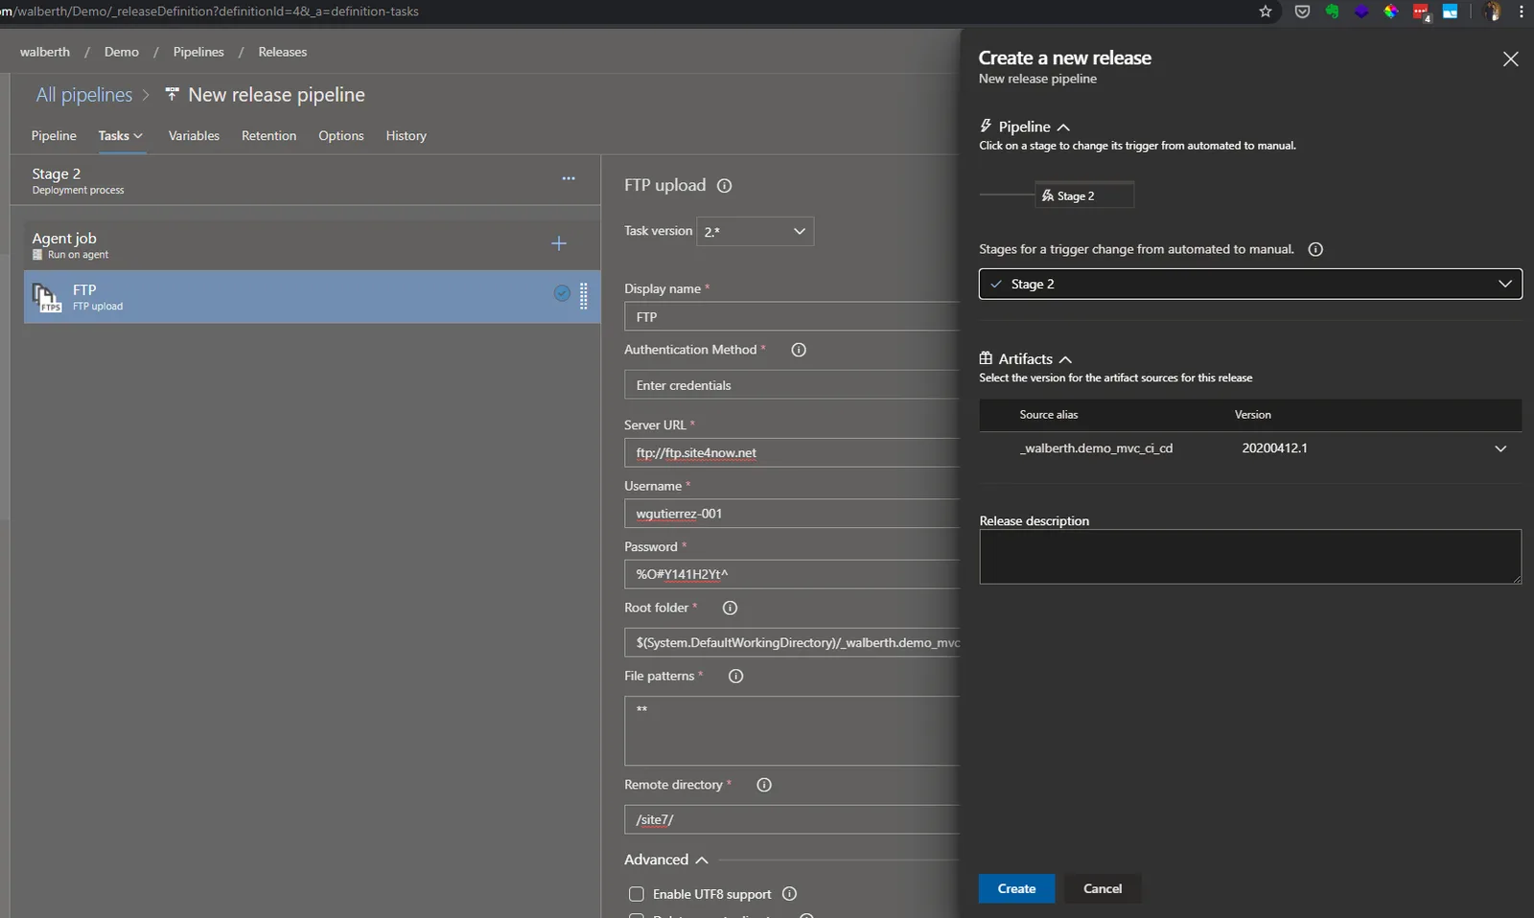Screen dimensions: 1534x918
Task: Click the FTP task checkmark icon
Action: (562, 293)
